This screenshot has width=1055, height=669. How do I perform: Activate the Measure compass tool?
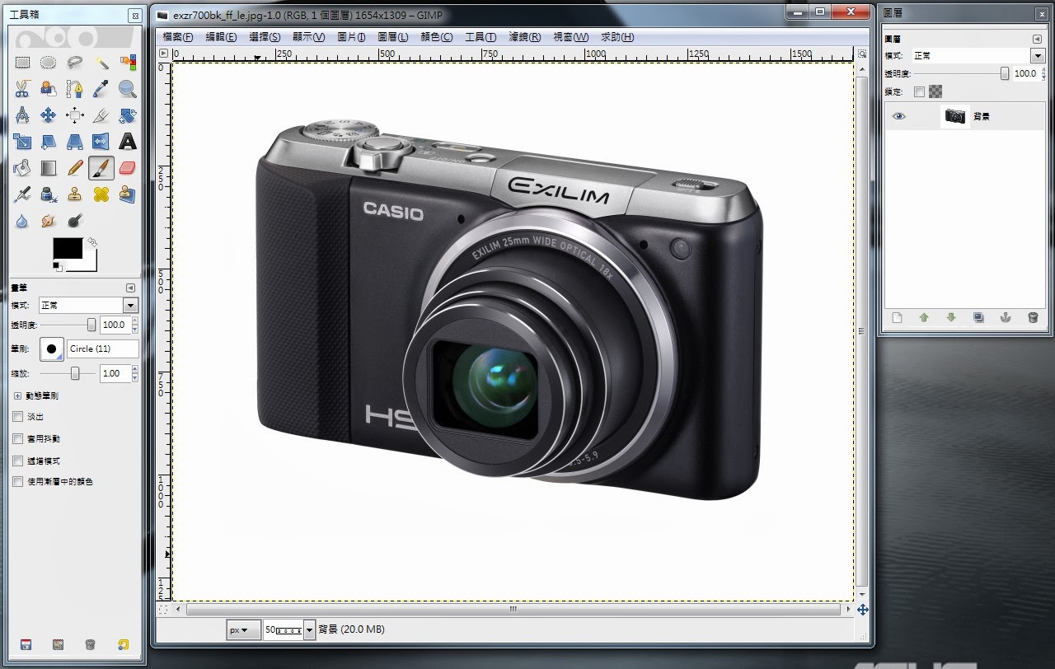click(22, 115)
